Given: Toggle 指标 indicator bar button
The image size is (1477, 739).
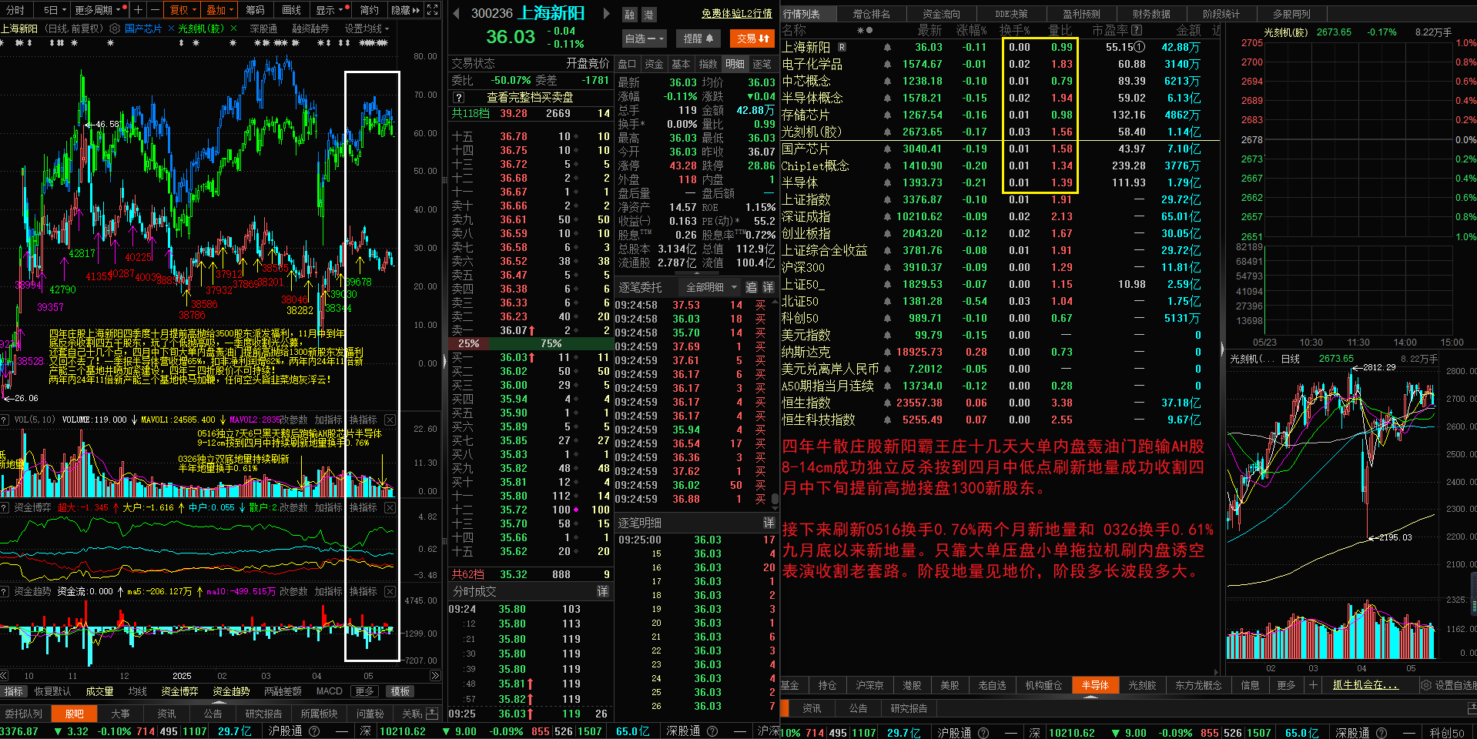Looking at the screenshot, I should tap(13, 691).
